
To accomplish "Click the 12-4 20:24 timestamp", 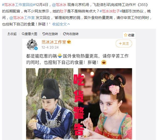I will (50, 47).
